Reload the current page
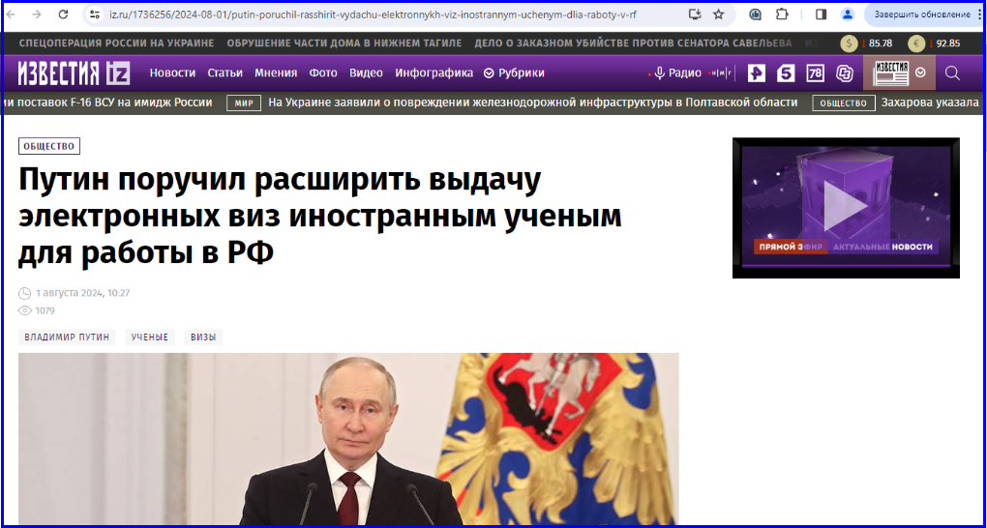 pos(63,15)
